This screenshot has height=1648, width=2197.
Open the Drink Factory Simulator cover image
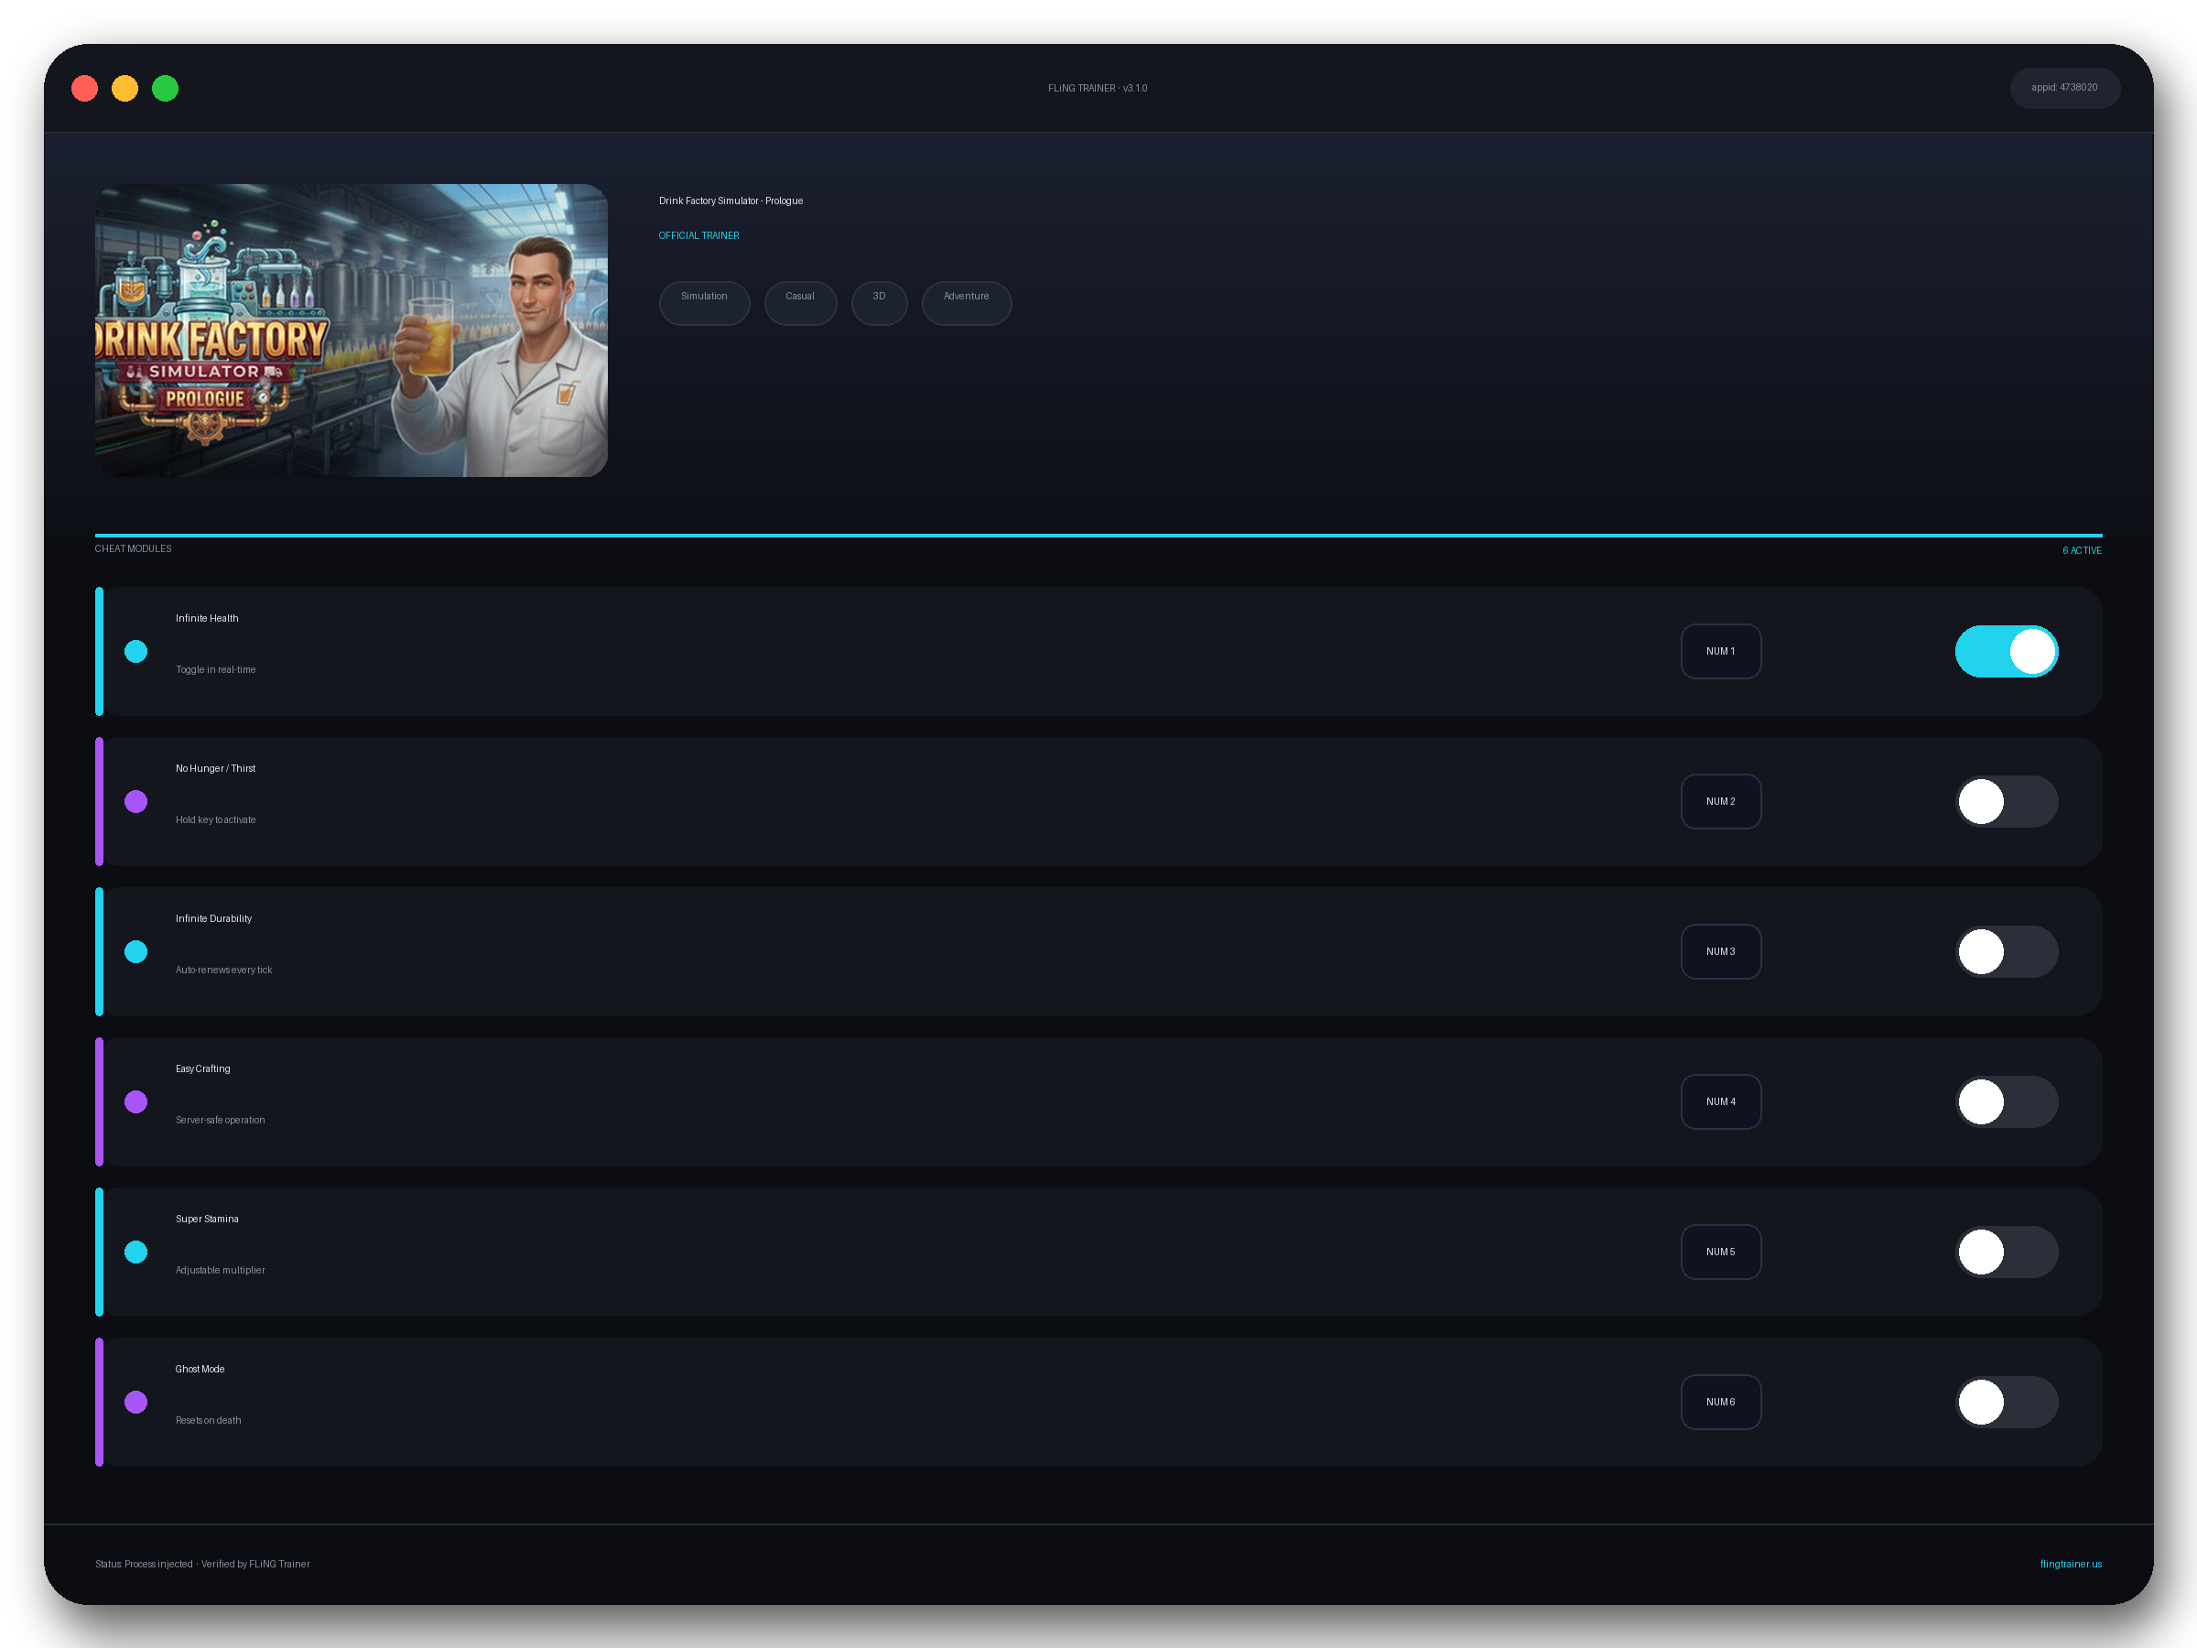(x=351, y=330)
